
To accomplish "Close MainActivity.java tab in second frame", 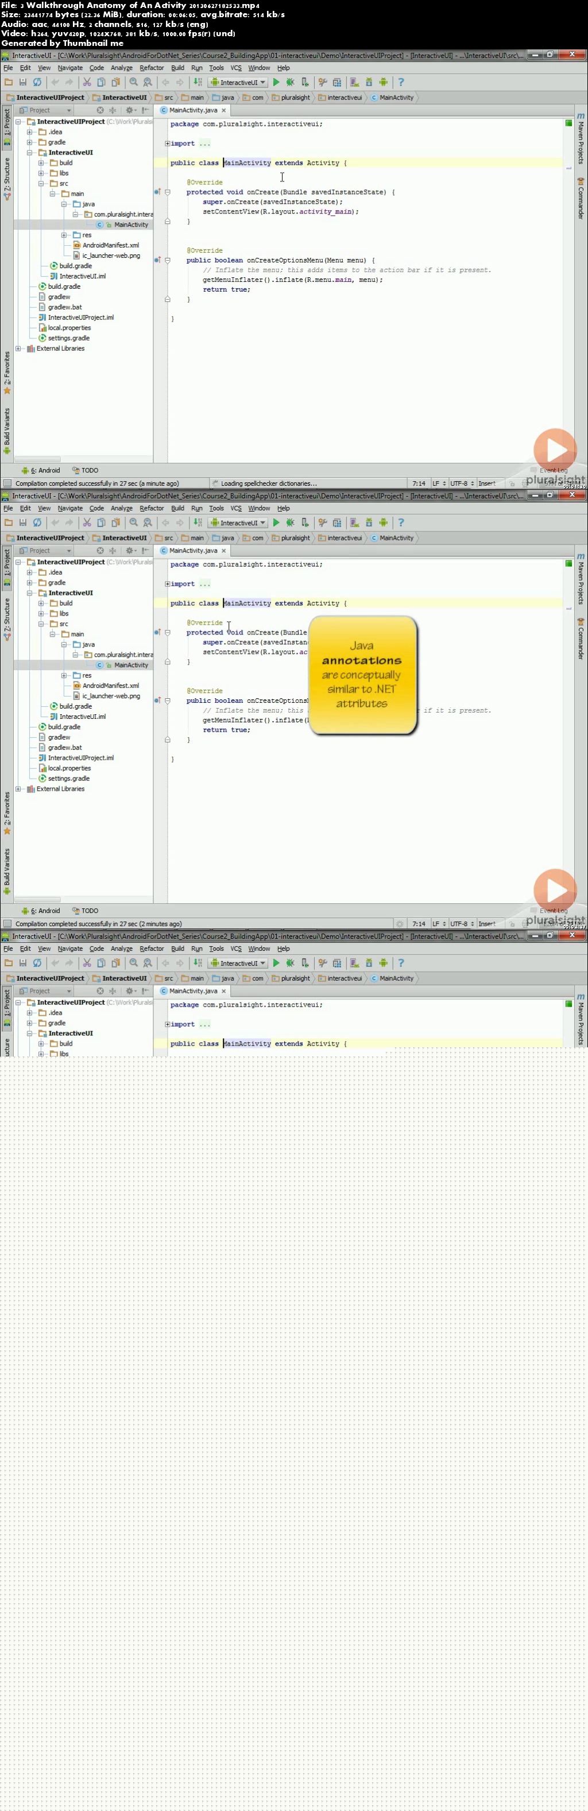I will [224, 551].
